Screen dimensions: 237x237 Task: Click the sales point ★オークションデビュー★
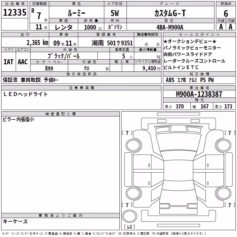[x=190, y=41]
